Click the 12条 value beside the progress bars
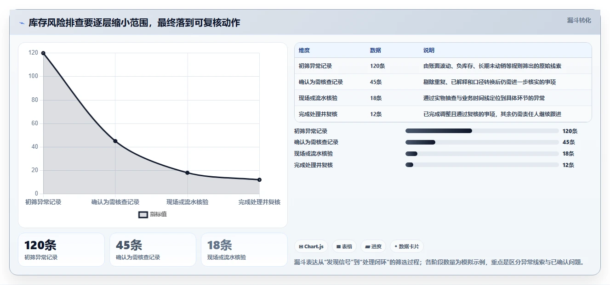Viewport: 610px width, 285px height. pos(569,165)
